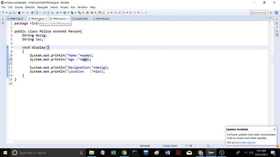
Task: Open the Debug dropdown arrow
Action: (x=61, y=13)
